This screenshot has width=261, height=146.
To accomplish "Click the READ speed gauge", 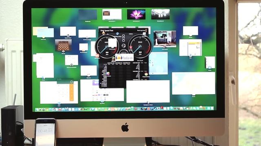I will [x=140, y=46].
